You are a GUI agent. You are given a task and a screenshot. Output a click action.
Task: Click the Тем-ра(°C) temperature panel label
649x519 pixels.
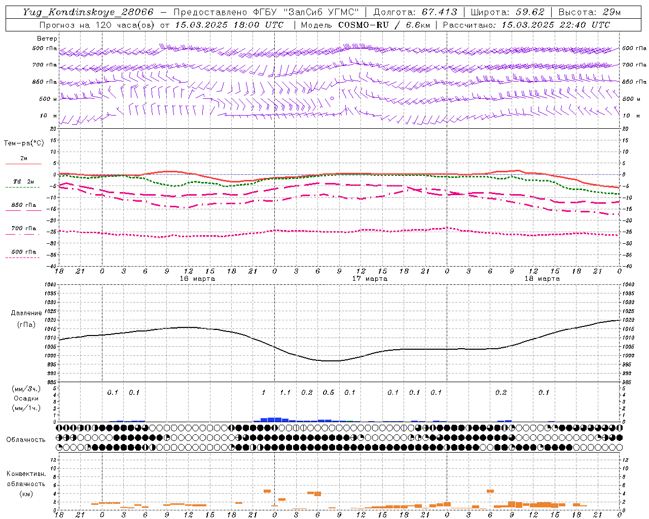(x=24, y=143)
